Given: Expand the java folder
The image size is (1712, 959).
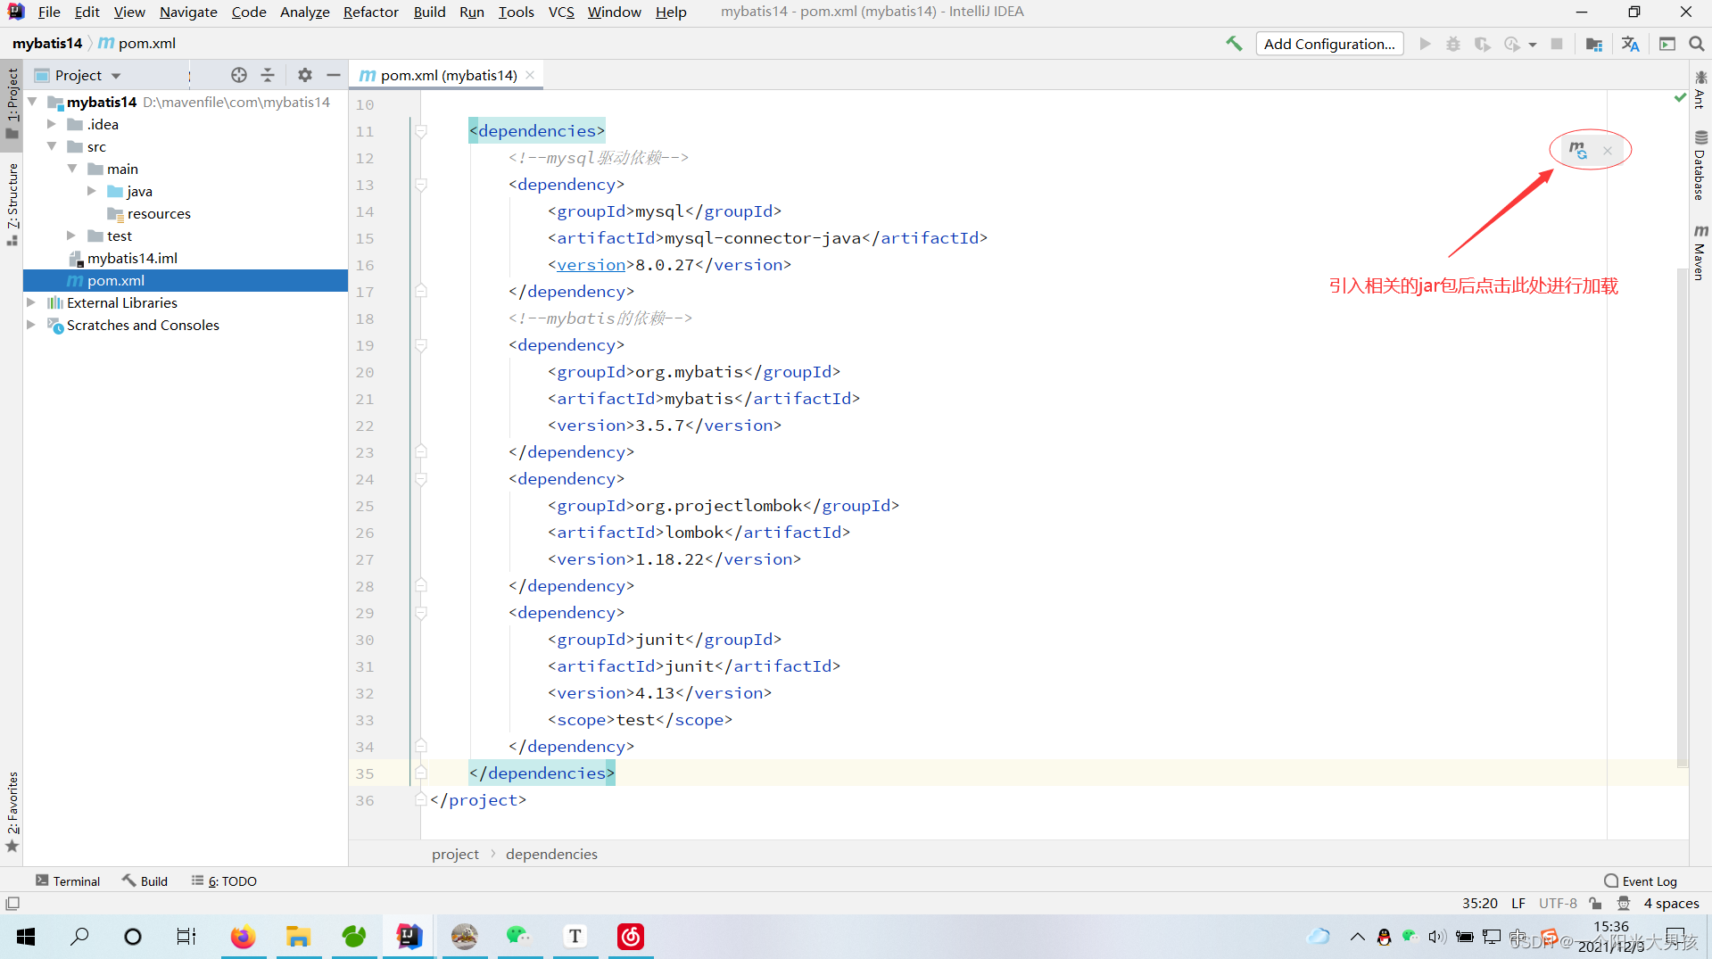Looking at the screenshot, I should pyautogui.click(x=92, y=191).
